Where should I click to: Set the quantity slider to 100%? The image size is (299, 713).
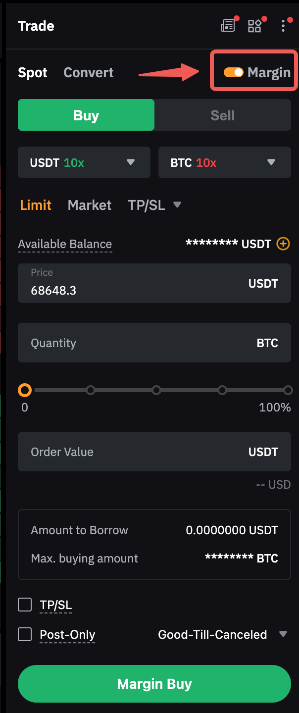pyautogui.click(x=288, y=390)
